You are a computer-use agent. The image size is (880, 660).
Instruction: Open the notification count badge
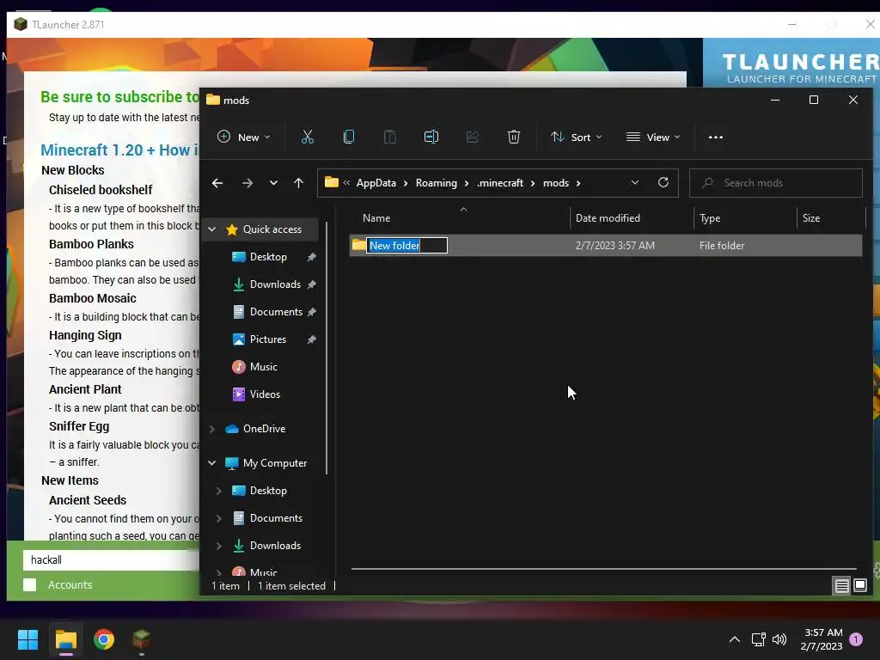856,639
